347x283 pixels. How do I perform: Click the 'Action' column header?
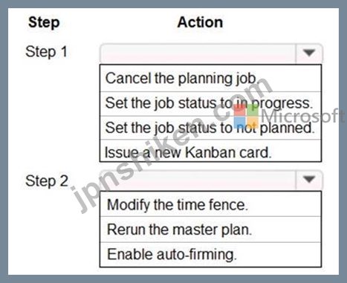[200, 22]
